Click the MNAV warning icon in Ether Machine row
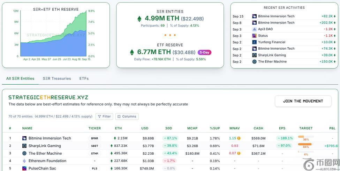The image size is (340, 171). (x=239, y=153)
